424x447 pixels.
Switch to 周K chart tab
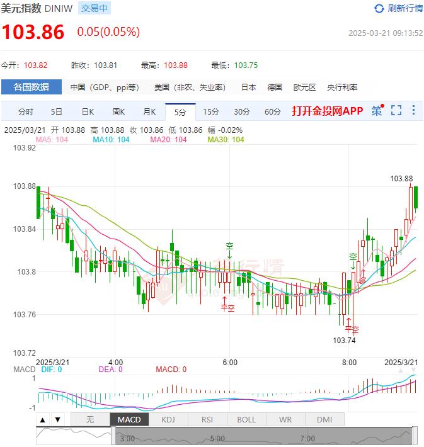pyautogui.click(x=118, y=112)
